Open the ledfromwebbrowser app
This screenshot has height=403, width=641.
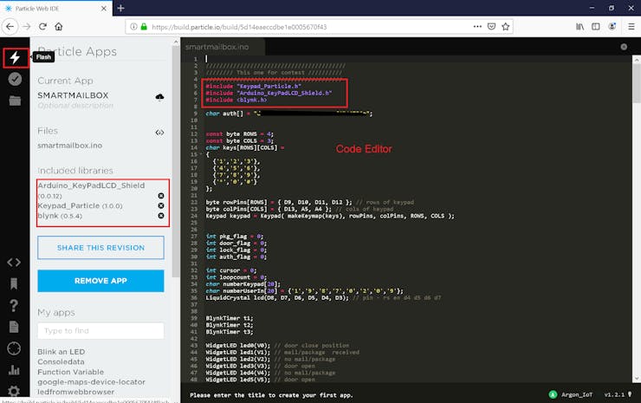76,392
